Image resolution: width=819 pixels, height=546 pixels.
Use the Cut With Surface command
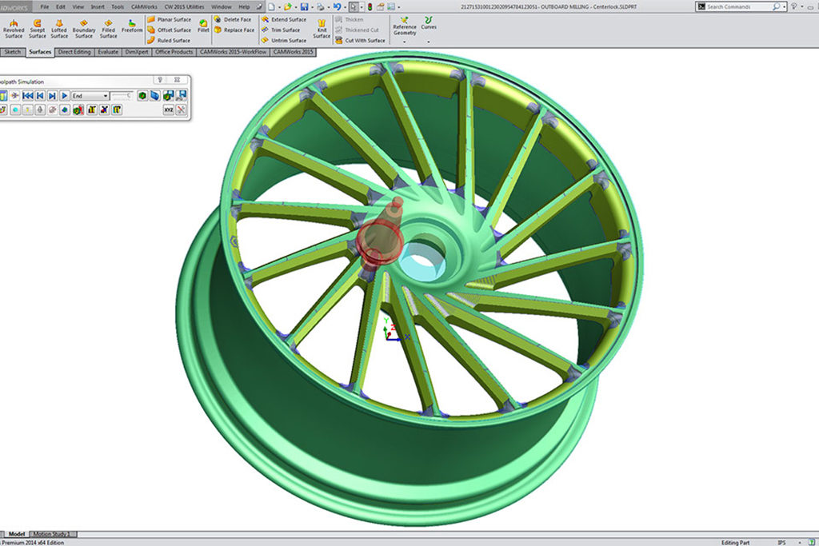pos(360,40)
